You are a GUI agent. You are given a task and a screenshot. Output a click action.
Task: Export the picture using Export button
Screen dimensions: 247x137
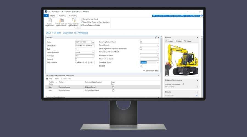178,41
